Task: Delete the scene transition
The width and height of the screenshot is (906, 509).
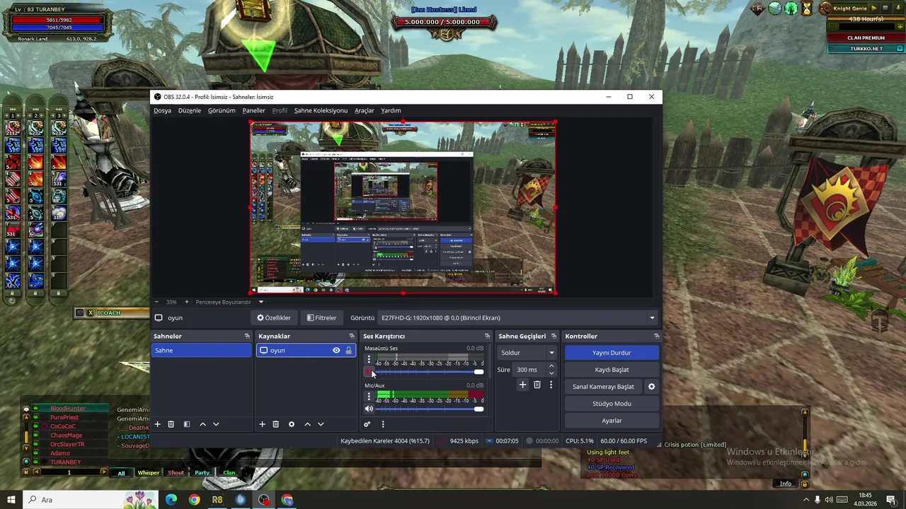Action: (537, 385)
